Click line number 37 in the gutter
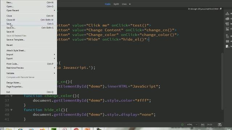Viewport: 232px width, 130px height. (x=7, y=101)
